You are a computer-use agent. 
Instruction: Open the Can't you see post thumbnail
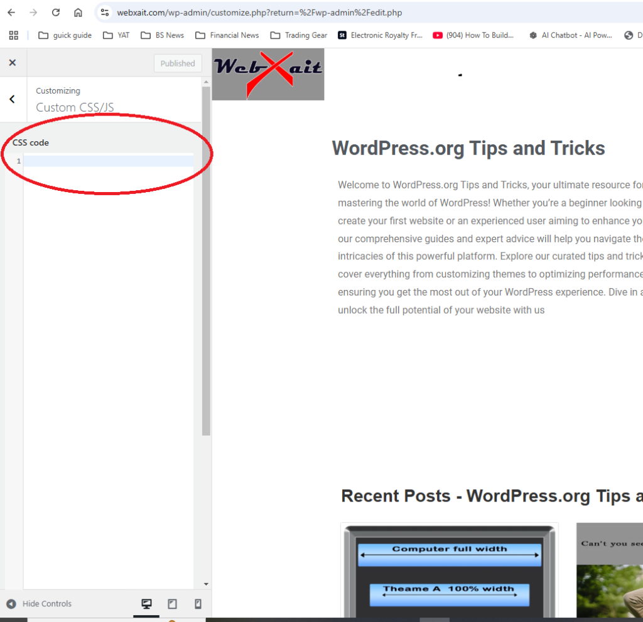tap(610, 571)
